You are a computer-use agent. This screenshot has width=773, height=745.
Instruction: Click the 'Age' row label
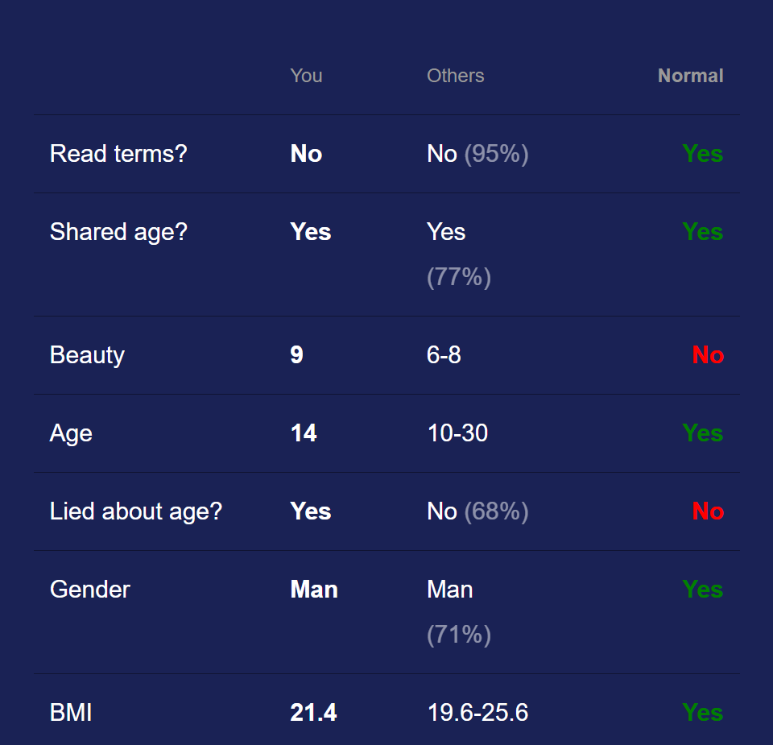[71, 433]
